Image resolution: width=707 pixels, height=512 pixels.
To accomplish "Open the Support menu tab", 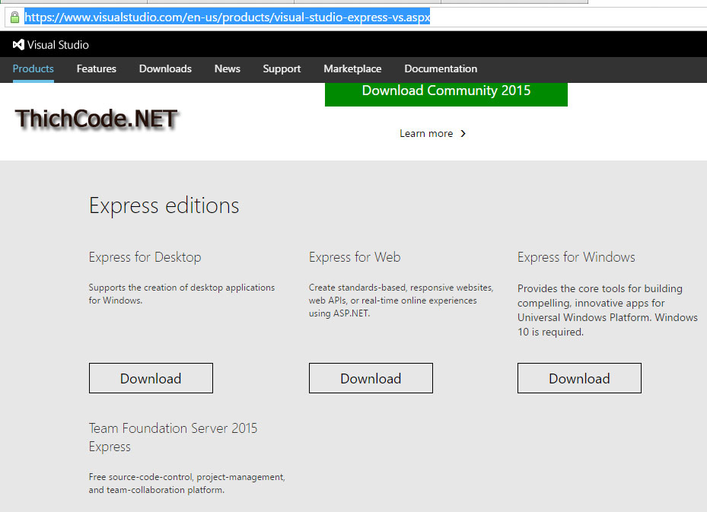I will point(282,68).
